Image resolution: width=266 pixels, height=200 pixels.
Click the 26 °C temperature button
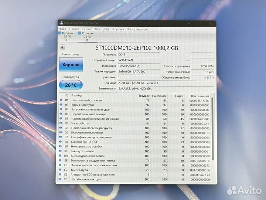(71, 85)
